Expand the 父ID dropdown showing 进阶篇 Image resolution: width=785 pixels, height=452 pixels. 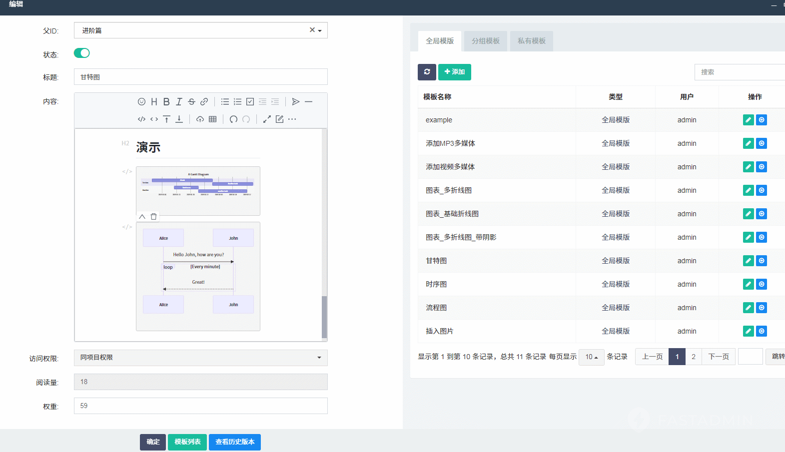(x=320, y=30)
